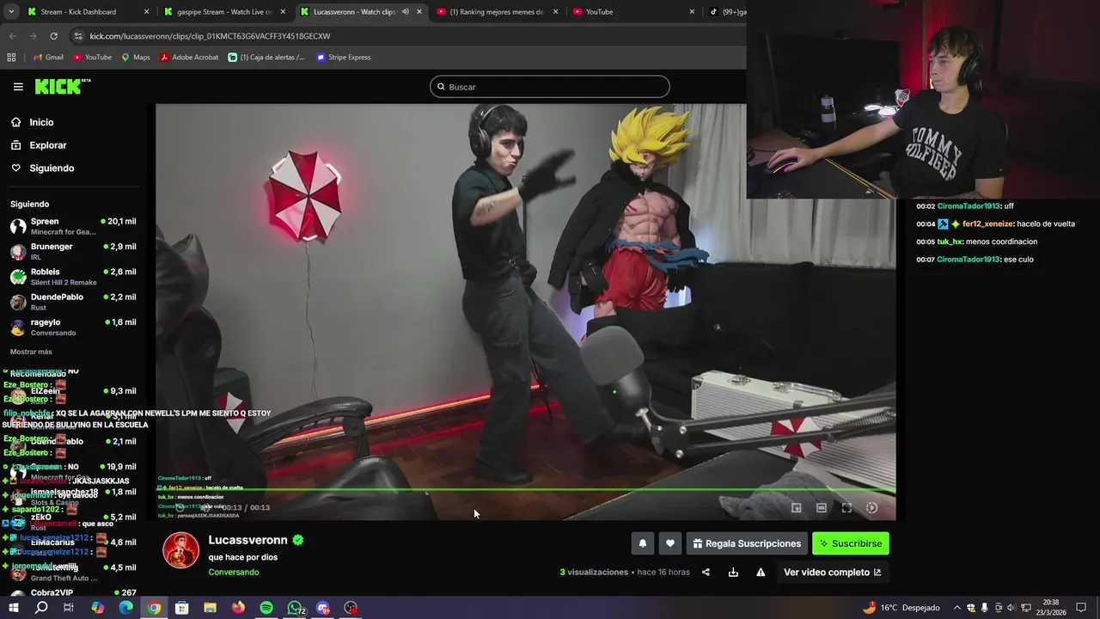Open Stripe Express bookmark

(344, 58)
